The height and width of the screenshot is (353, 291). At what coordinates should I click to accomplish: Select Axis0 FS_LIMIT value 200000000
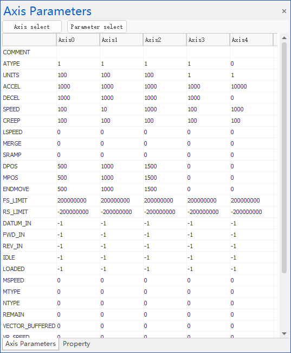pos(72,200)
